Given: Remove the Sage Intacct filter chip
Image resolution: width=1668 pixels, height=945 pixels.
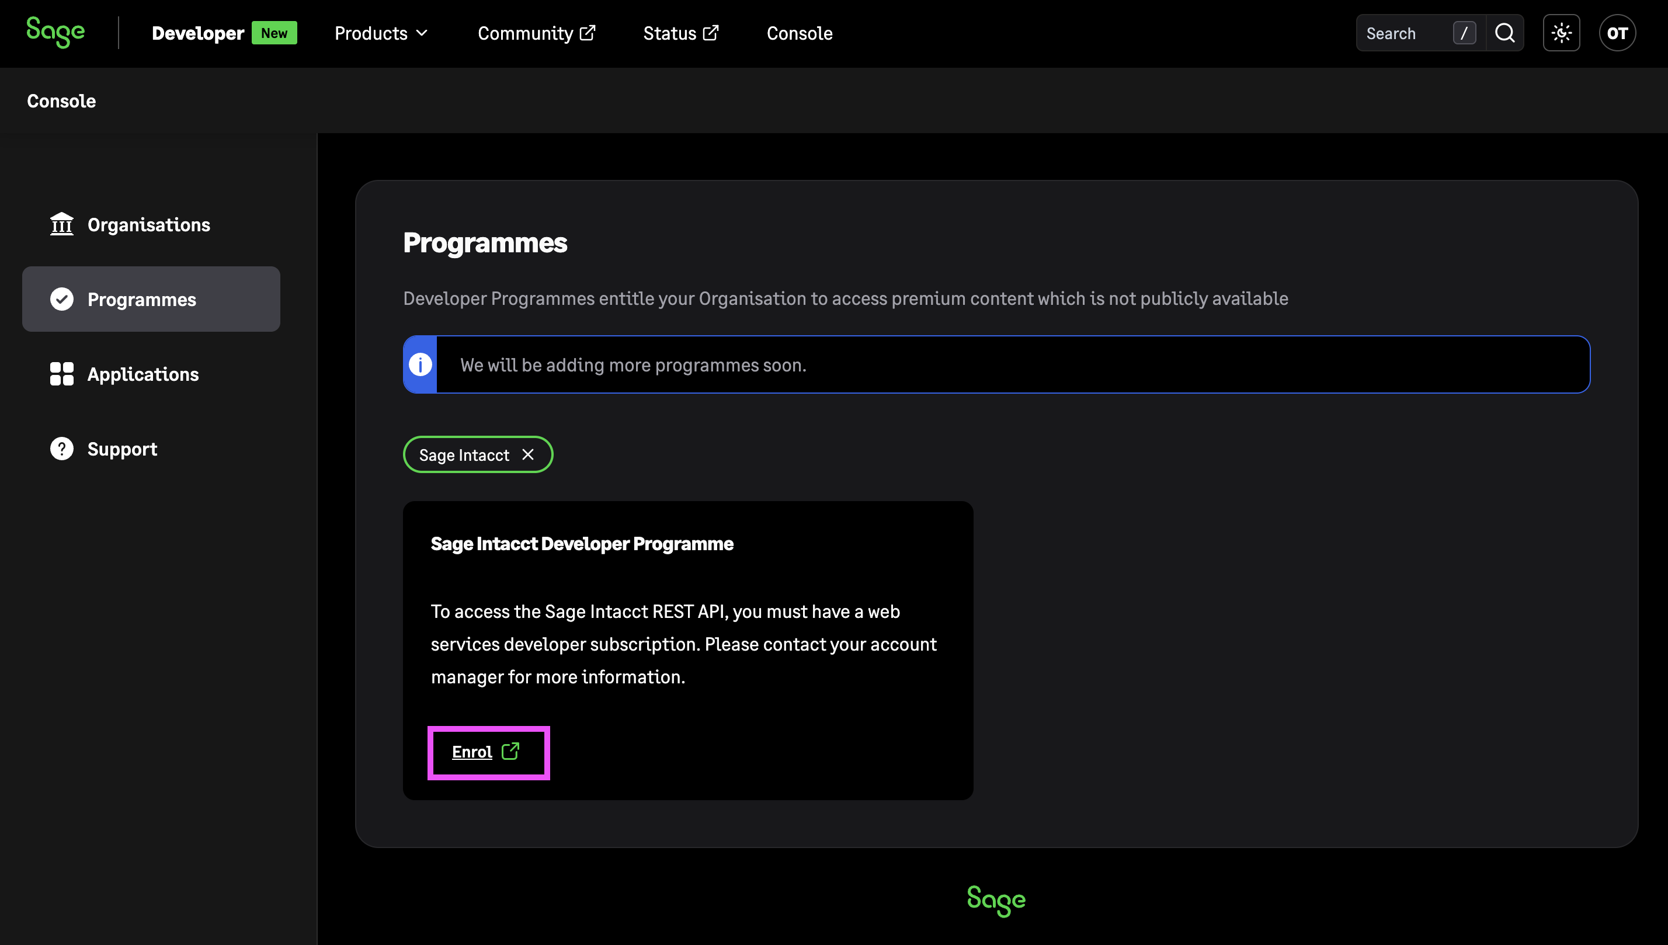Looking at the screenshot, I should coord(529,455).
